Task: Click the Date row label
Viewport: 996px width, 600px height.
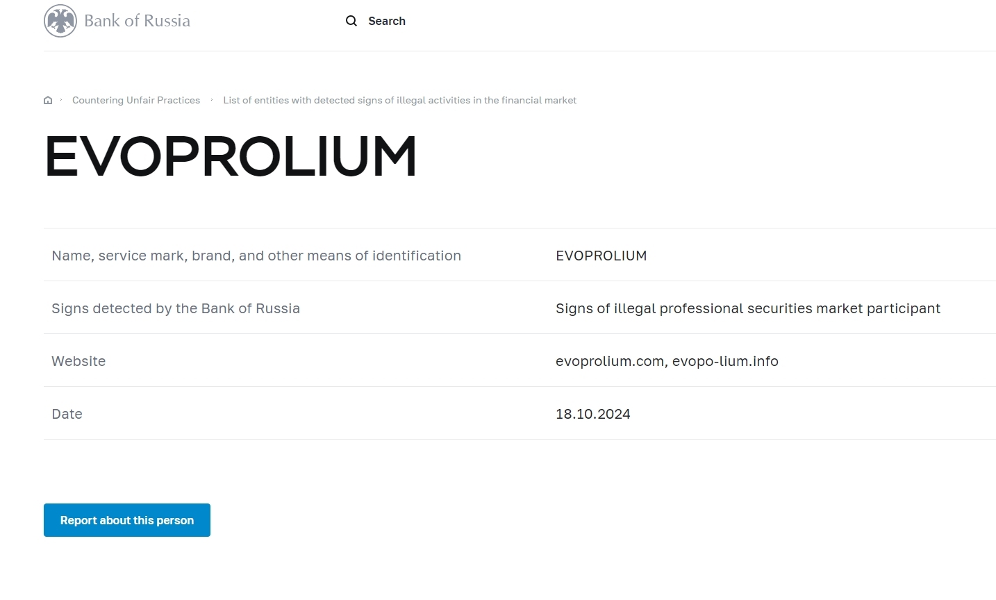Action: pos(67,414)
